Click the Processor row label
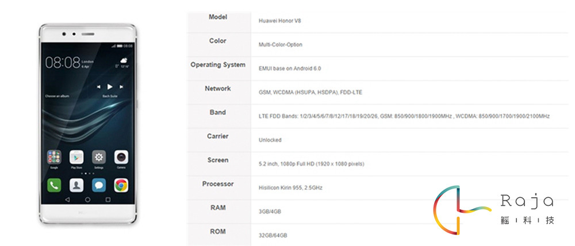 (218, 184)
